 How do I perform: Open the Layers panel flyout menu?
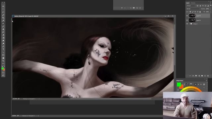[x=211, y=3]
